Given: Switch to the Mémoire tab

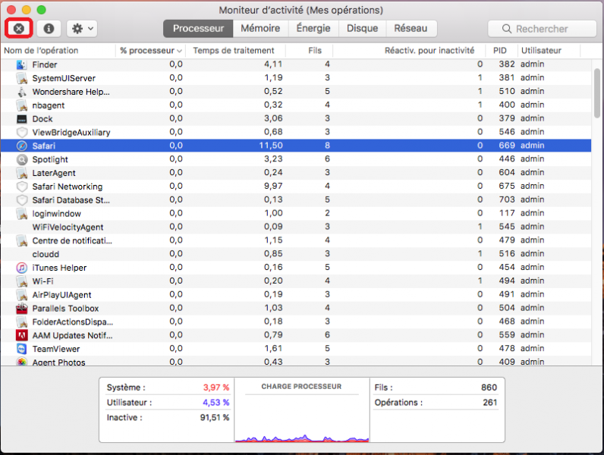Looking at the screenshot, I should [x=260, y=29].
